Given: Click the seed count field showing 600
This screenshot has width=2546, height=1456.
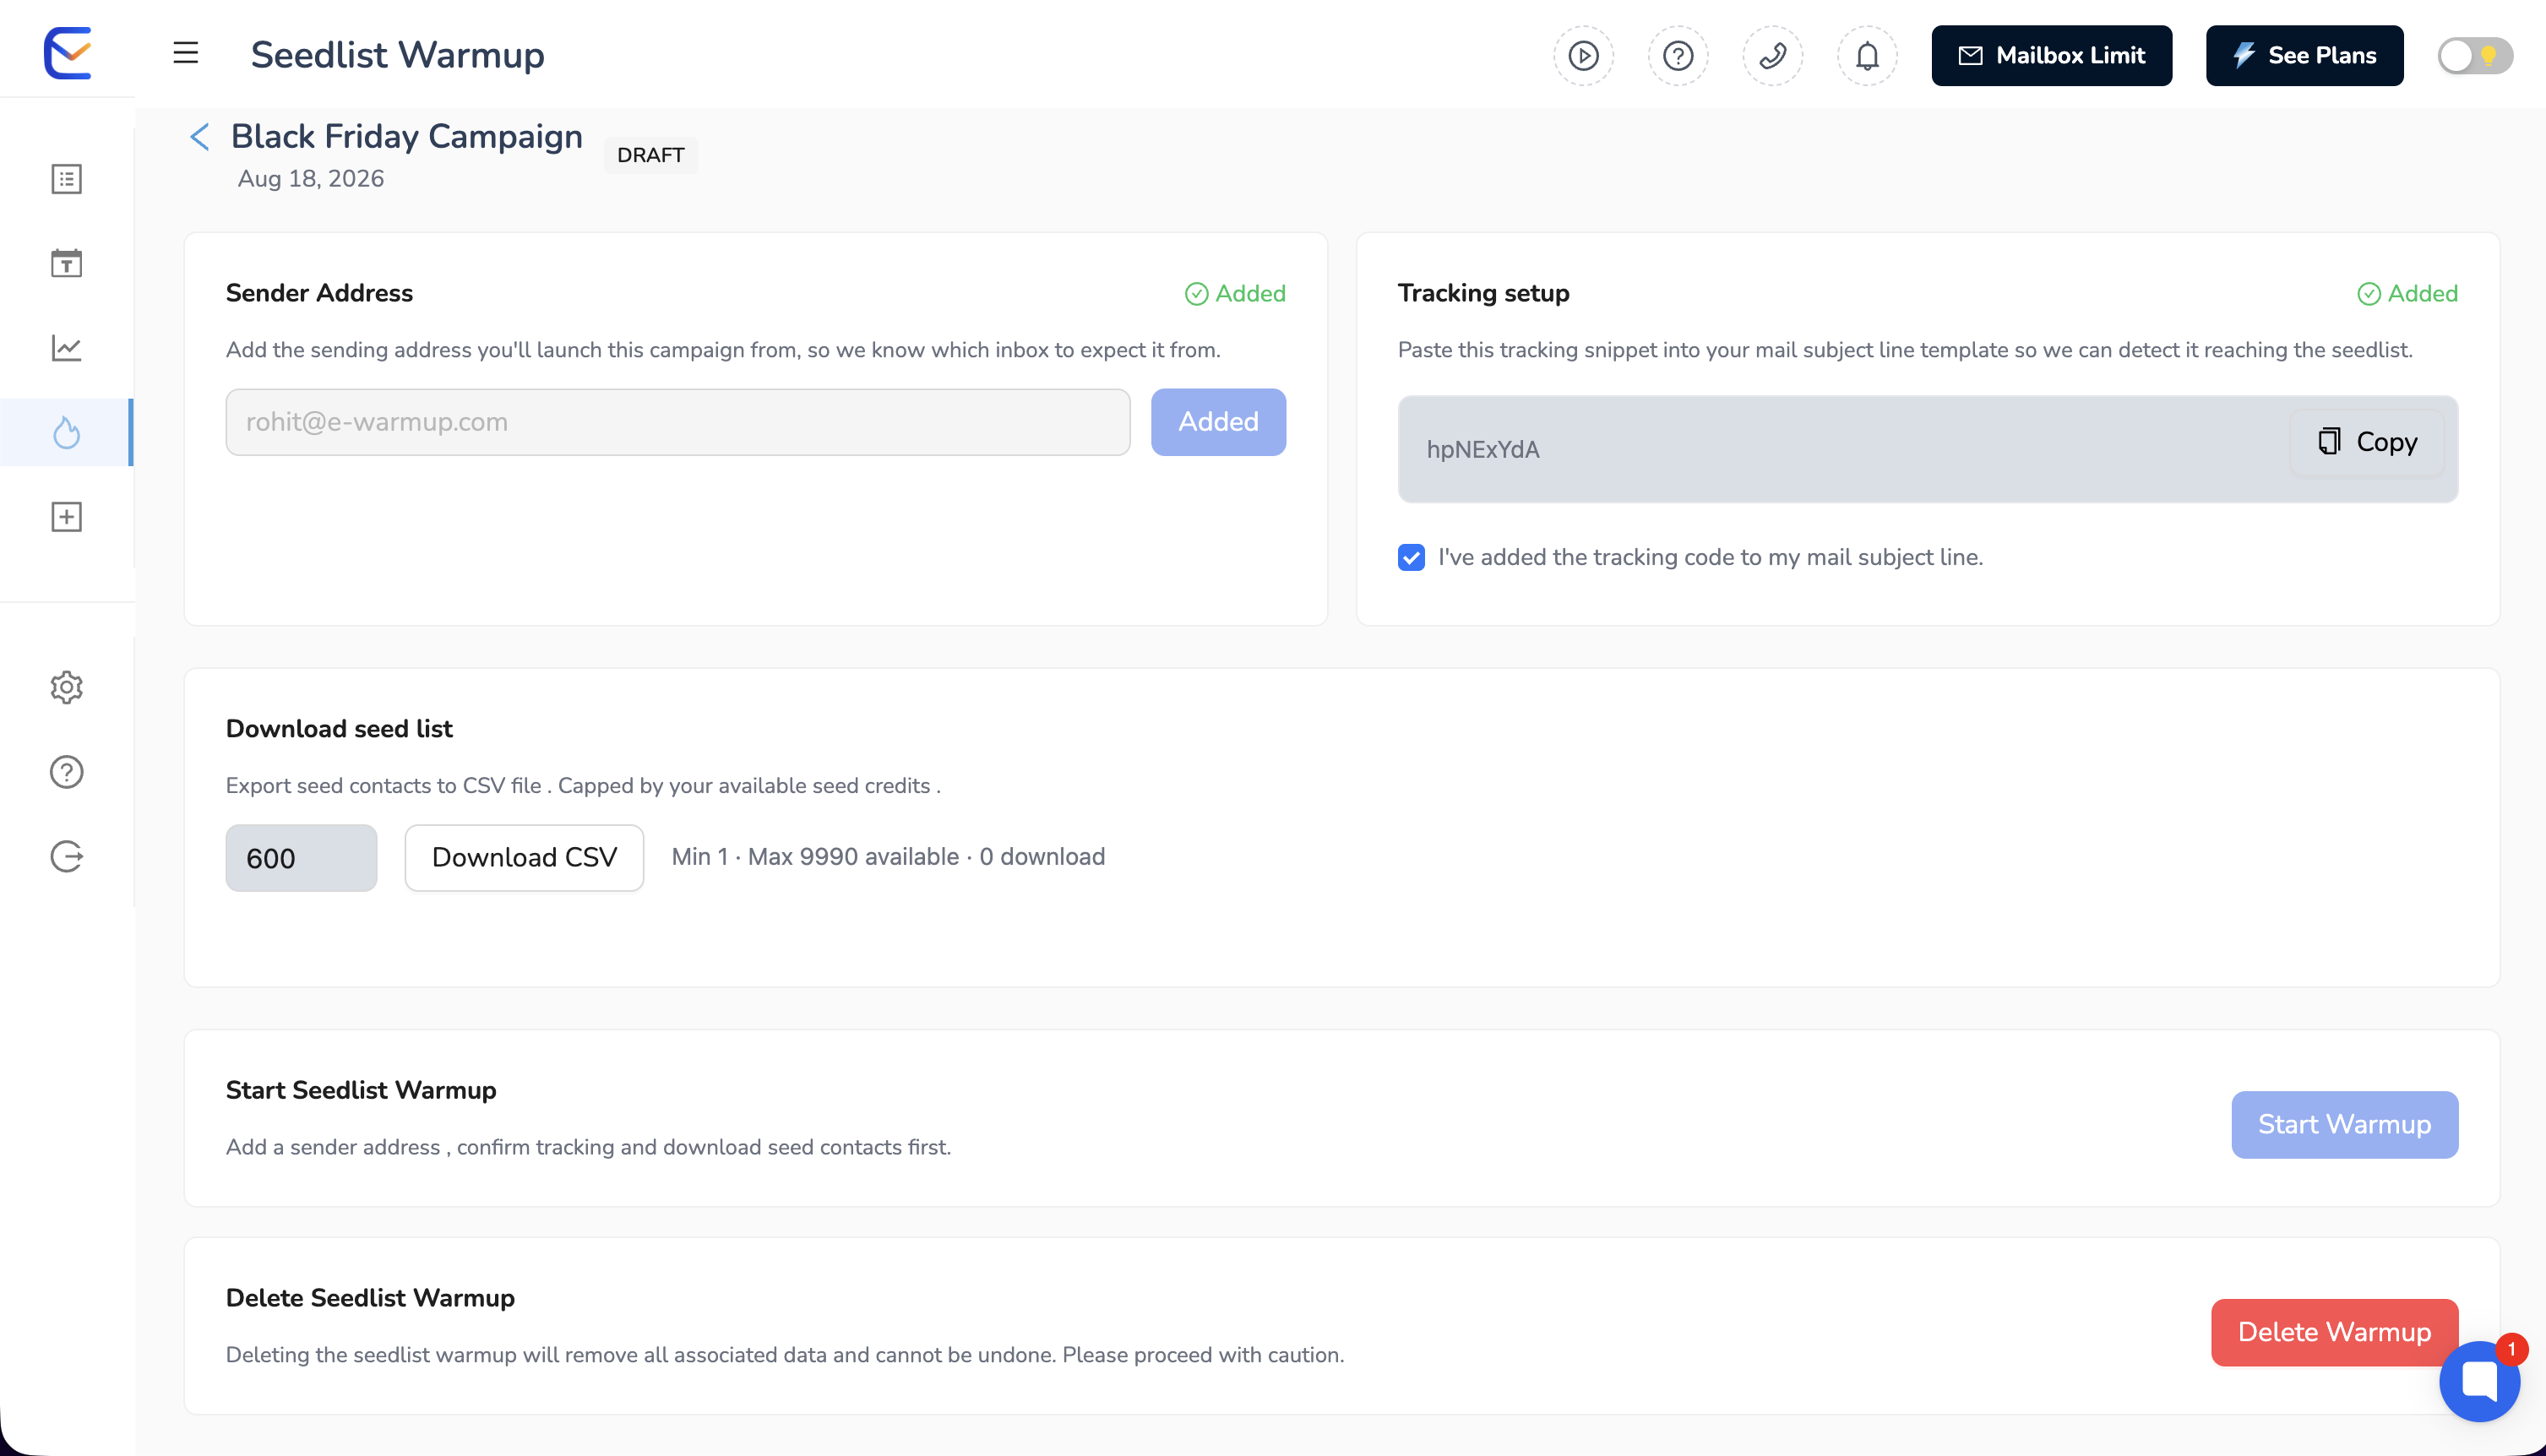Looking at the screenshot, I should pos(301,858).
